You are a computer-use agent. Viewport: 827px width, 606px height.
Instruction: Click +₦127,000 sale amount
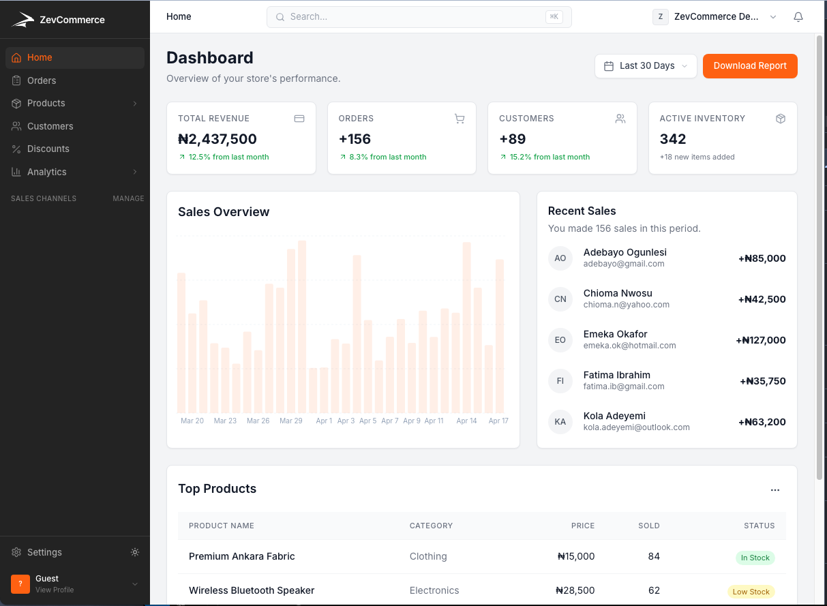761,340
